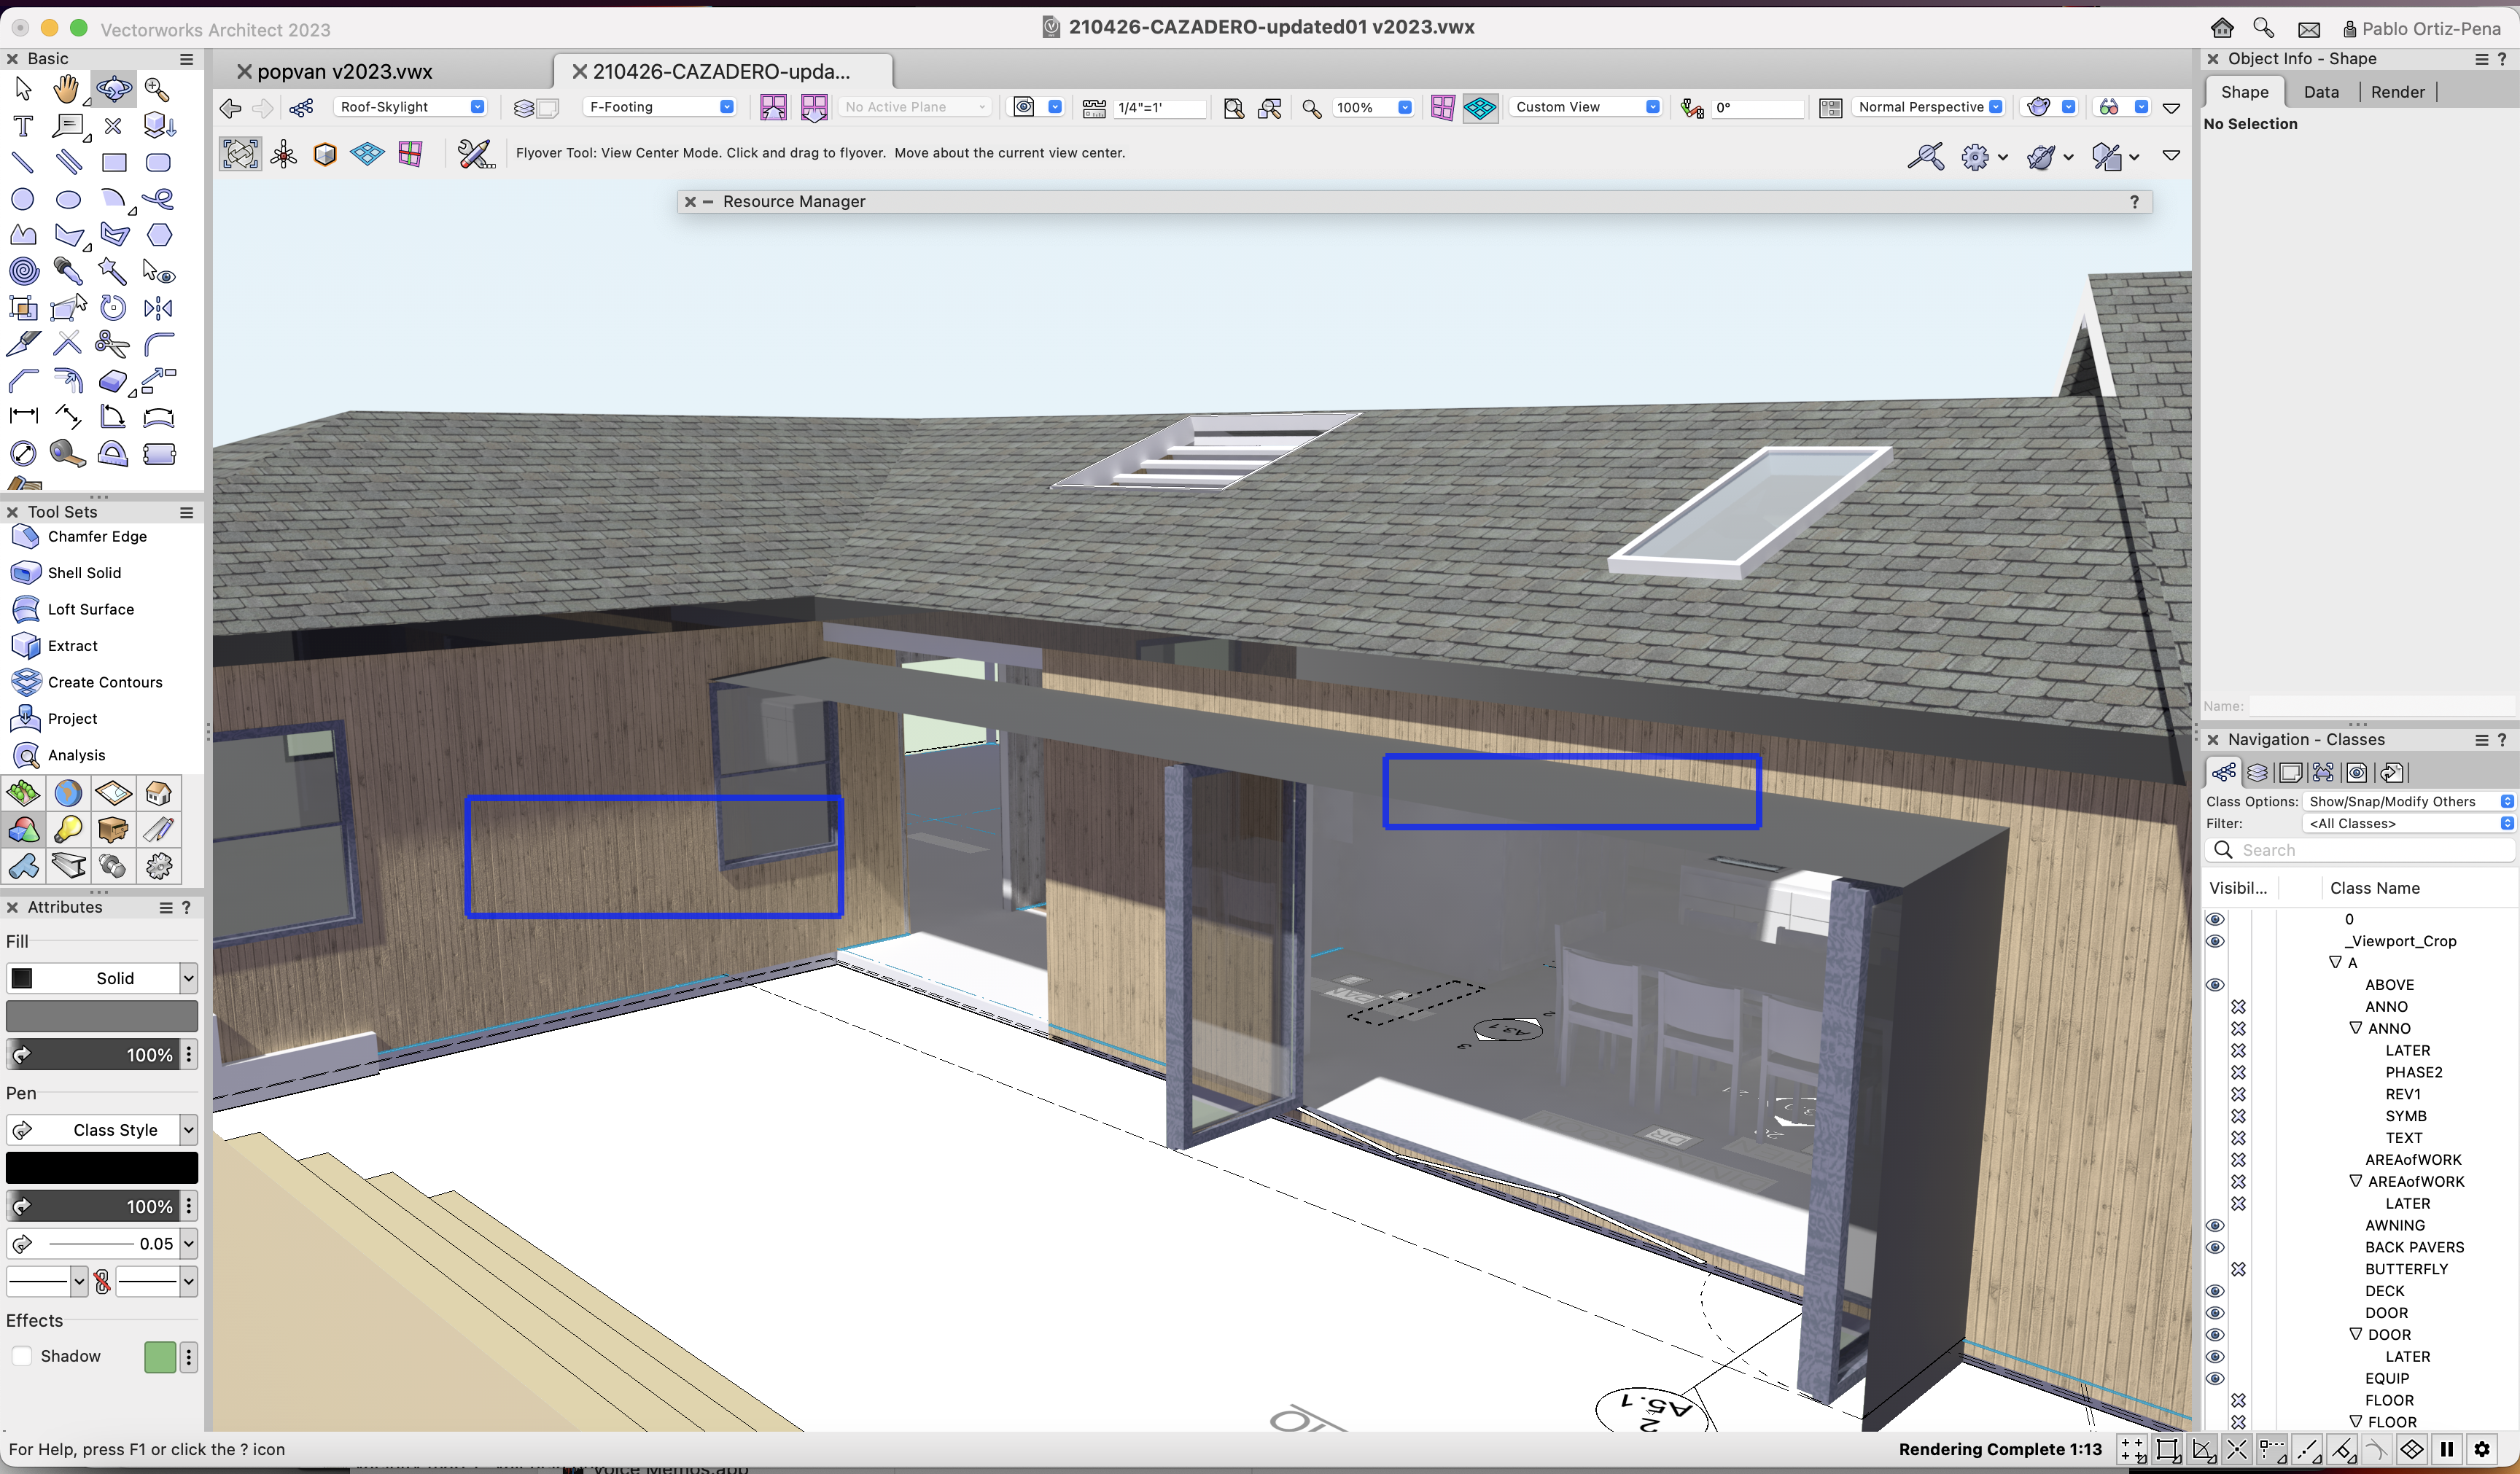Choose the Tape Measure tool
Screen dimensions: 2520x1474
(x=66, y=454)
